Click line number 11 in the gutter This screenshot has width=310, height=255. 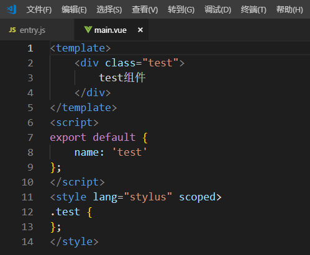[27, 197]
